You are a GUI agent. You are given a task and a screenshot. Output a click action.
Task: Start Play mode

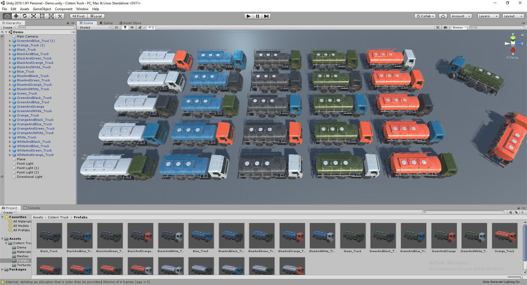coord(248,16)
